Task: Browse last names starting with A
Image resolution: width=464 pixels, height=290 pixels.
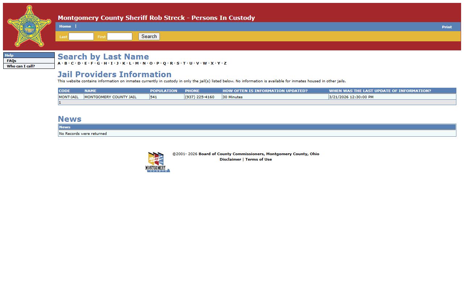Action: [59, 63]
